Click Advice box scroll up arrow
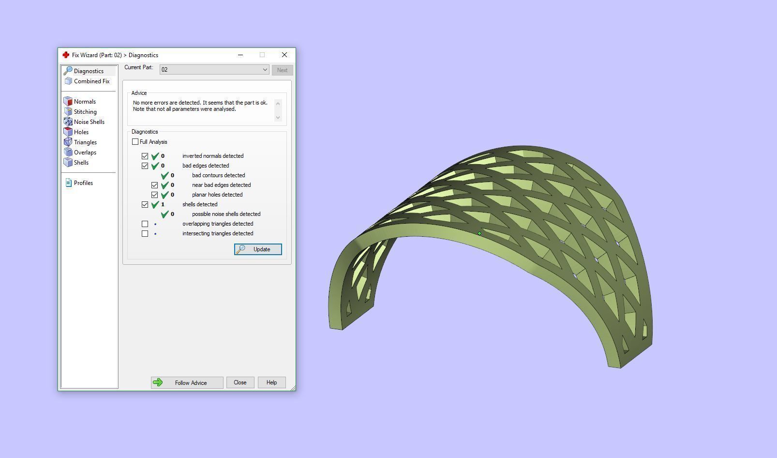 pyautogui.click(x=278, y=103)
